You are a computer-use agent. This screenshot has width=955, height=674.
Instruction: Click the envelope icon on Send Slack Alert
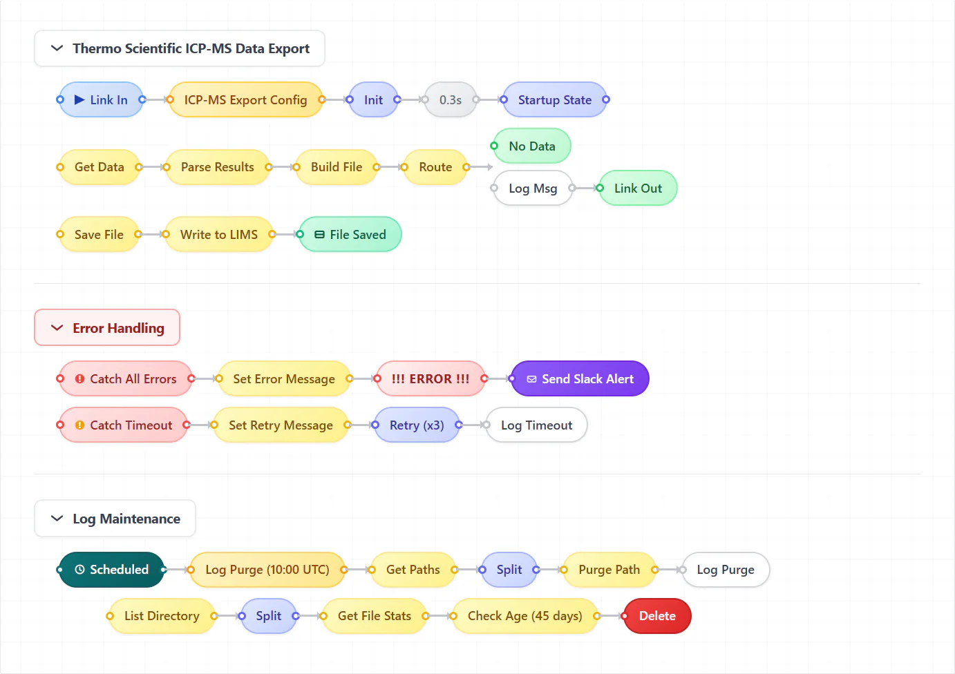[531, 379]
